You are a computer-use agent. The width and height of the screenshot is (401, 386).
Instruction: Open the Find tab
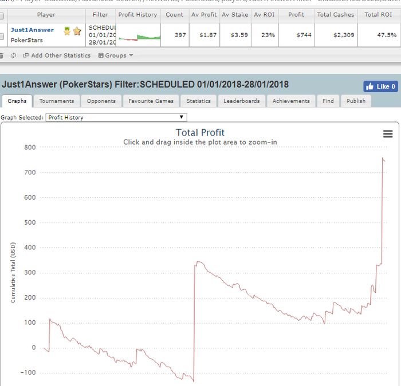(328, 101)
